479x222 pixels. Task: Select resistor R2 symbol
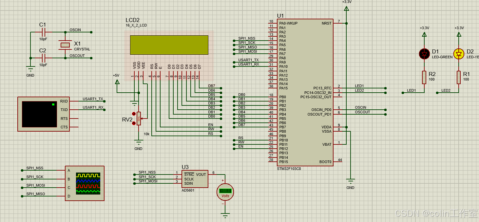[424, 78]
